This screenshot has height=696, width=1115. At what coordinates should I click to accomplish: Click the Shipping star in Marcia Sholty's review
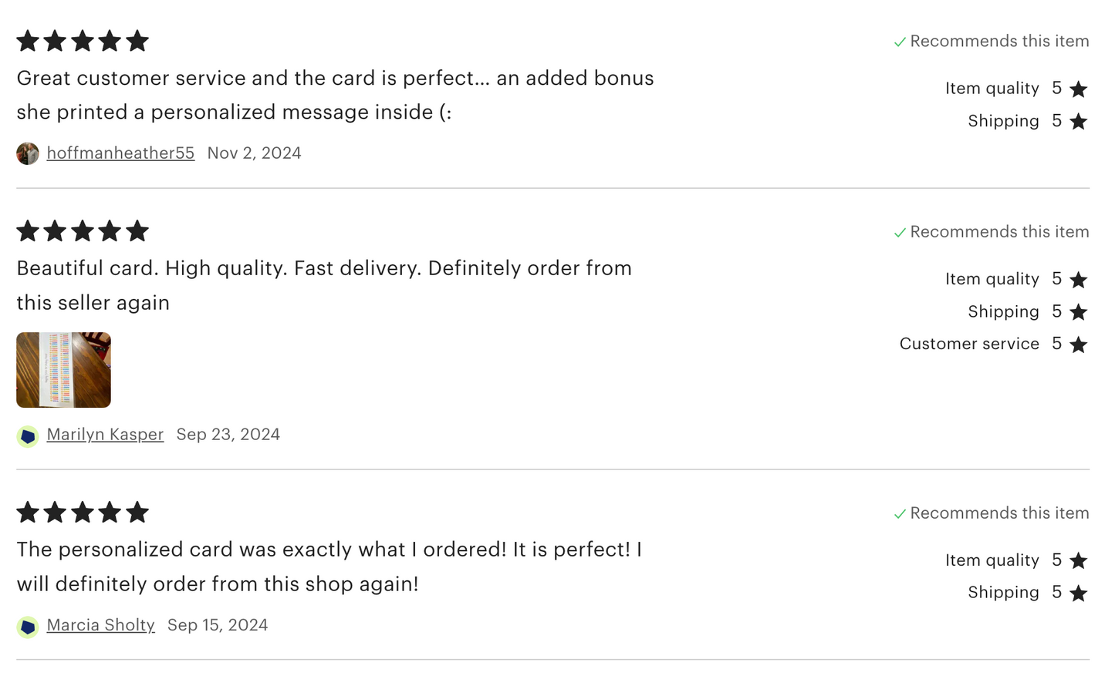(x=1079, y=593)
